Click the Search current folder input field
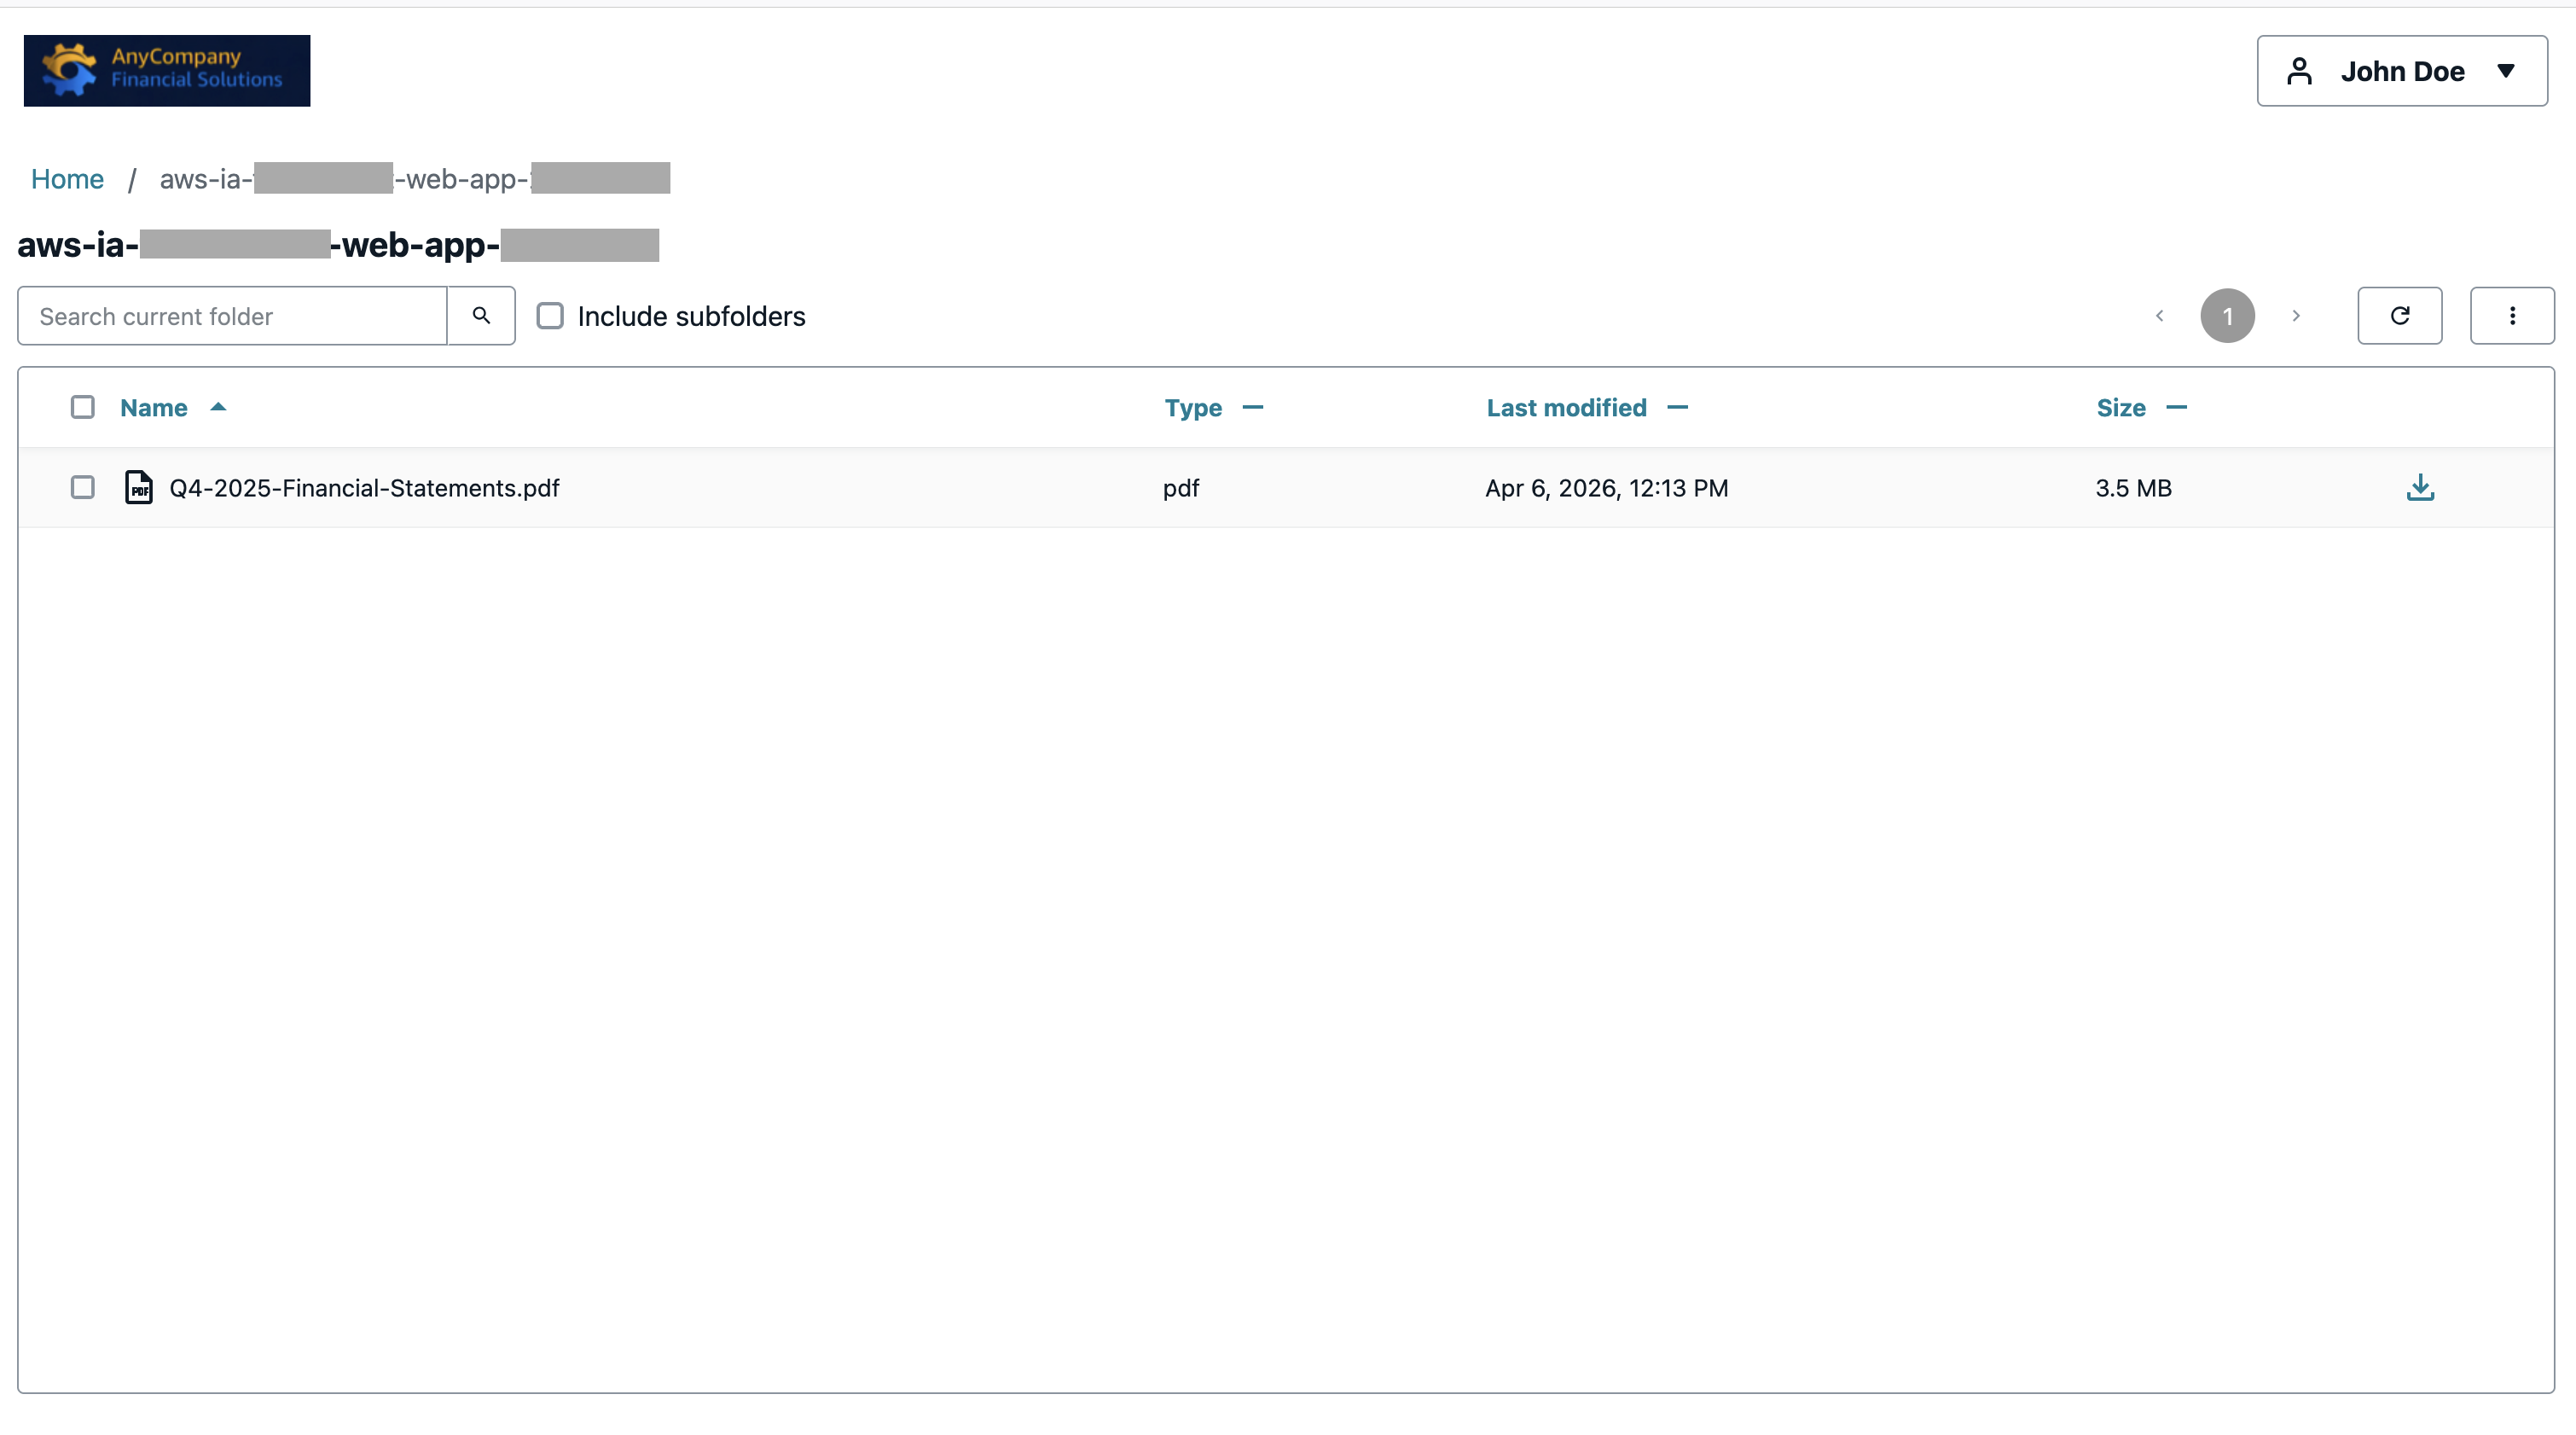This screenshot has height=1435, width=2576. tap(232, 316)
